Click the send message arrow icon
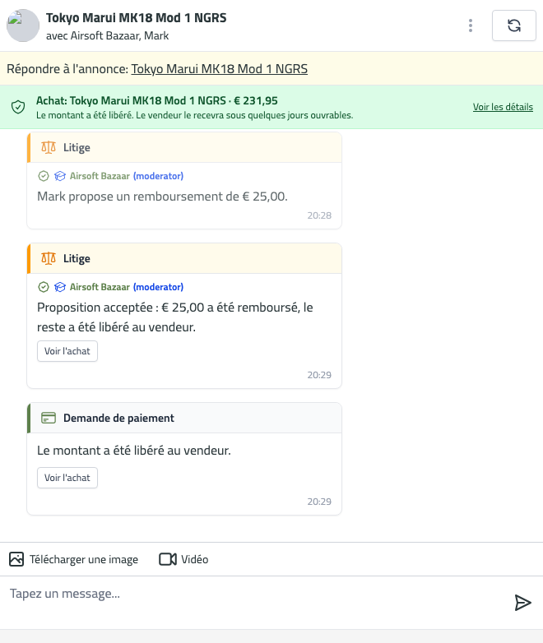The image size is (543, 643). pos(523,603)
